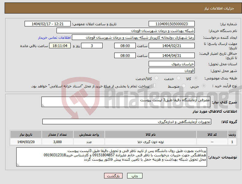Click the item code cell showing --
The image size is (242, 184).
coord(212,142)
